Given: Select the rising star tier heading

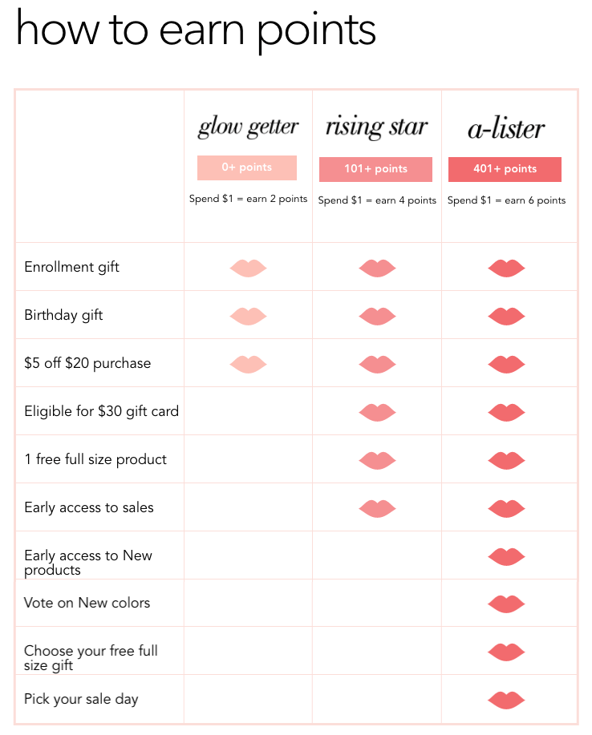Looking at the screenshot, I should click(377, 127).
